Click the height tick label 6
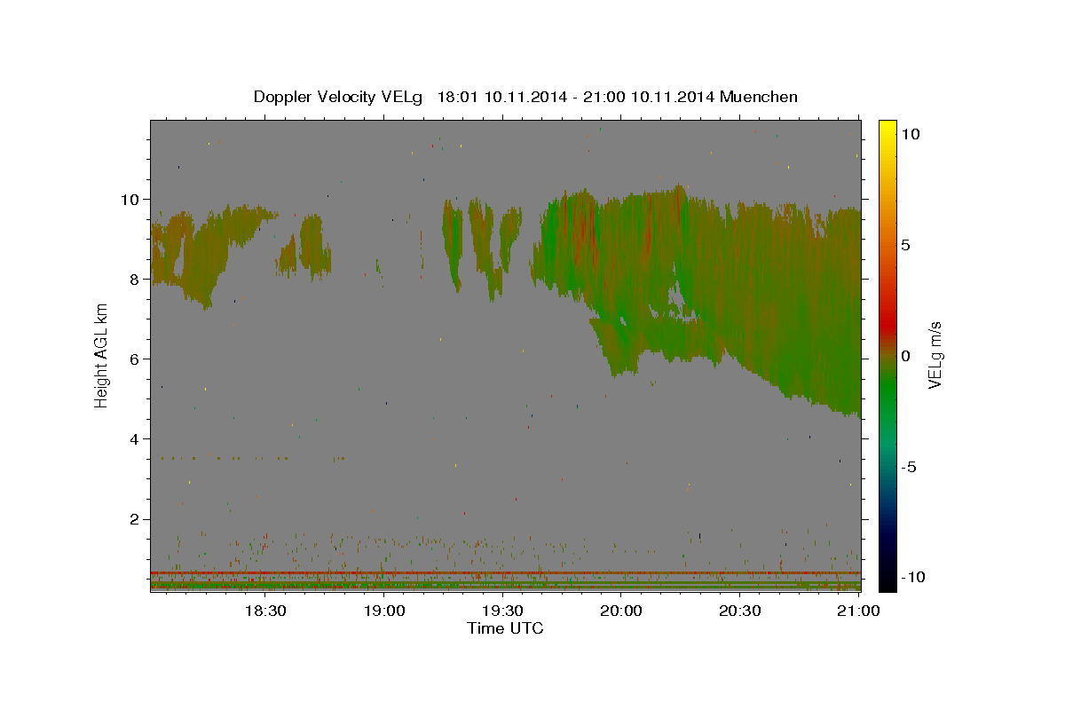Image resolution: width=1065 pixels, height=710 pixels. click(x=135, y=359)
